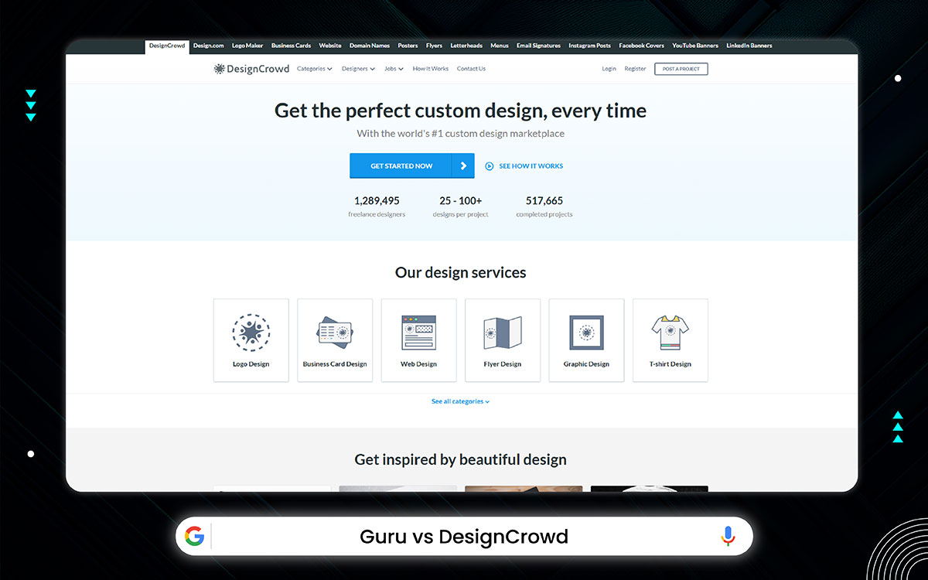
Task: Open YouTube Banners in top bar
Action: 695,46
